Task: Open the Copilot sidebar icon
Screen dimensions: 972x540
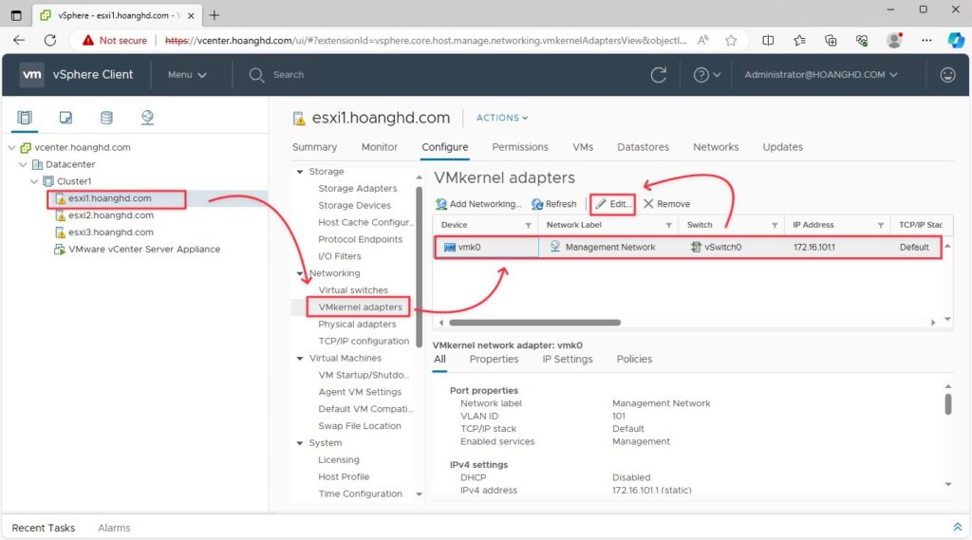Action: point(956,40)
